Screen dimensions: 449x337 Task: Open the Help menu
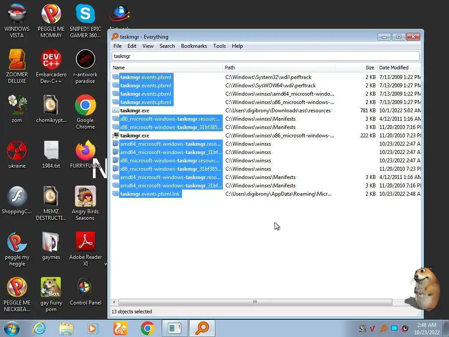pyautogui.click(x=237, y=46)
